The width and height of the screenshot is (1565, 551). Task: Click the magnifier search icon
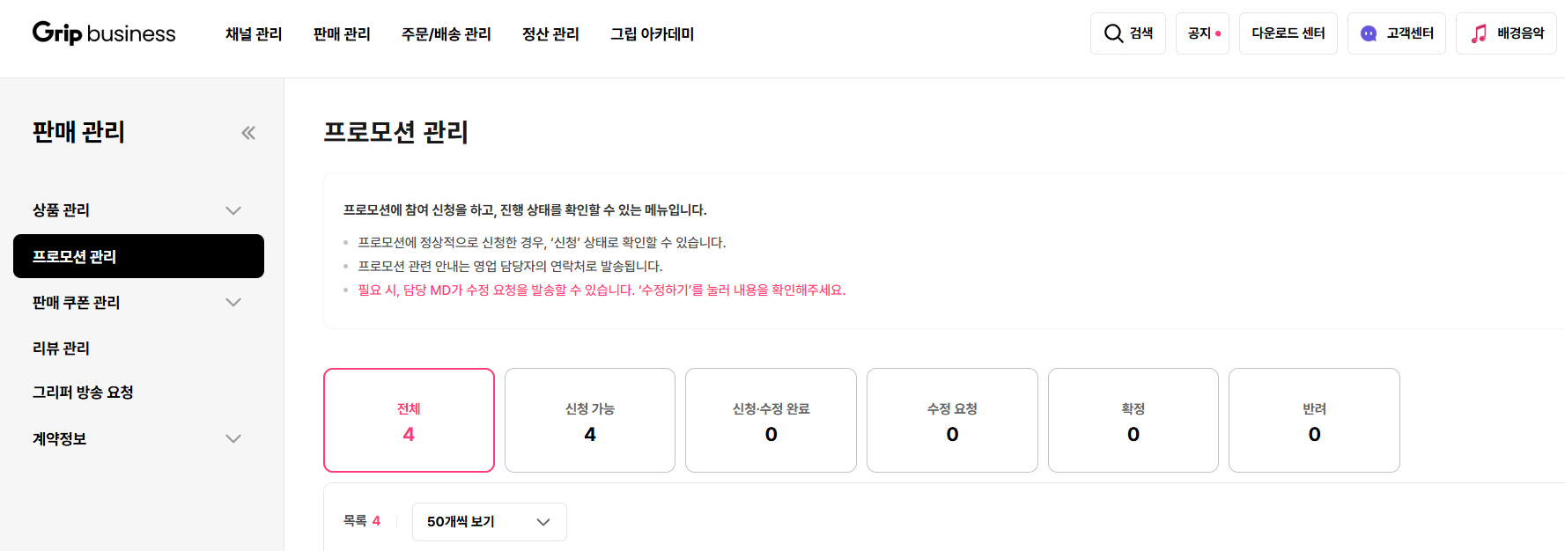(1113, 33)
